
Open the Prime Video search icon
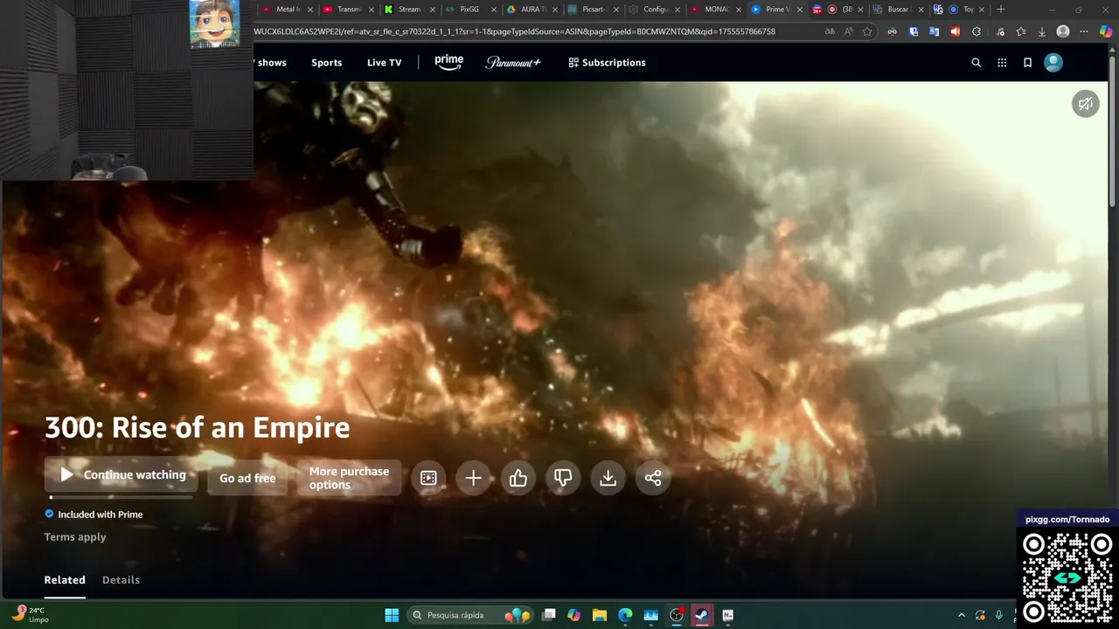coord(977,63)
